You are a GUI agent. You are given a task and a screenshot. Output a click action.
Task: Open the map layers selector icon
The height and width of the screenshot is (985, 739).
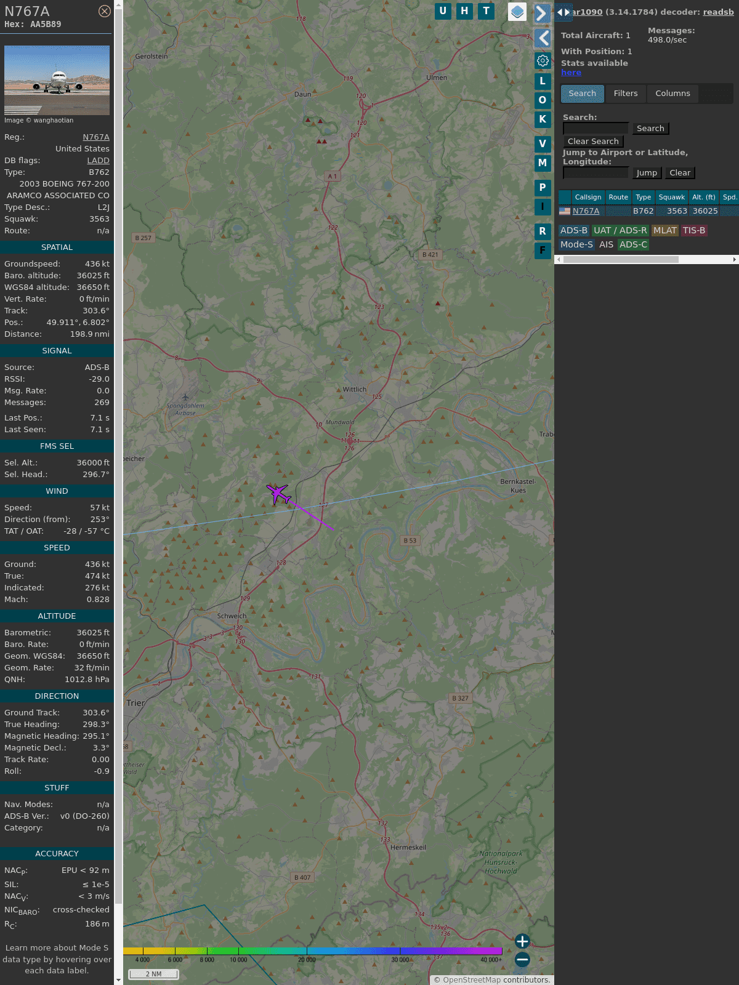(517, 12)
